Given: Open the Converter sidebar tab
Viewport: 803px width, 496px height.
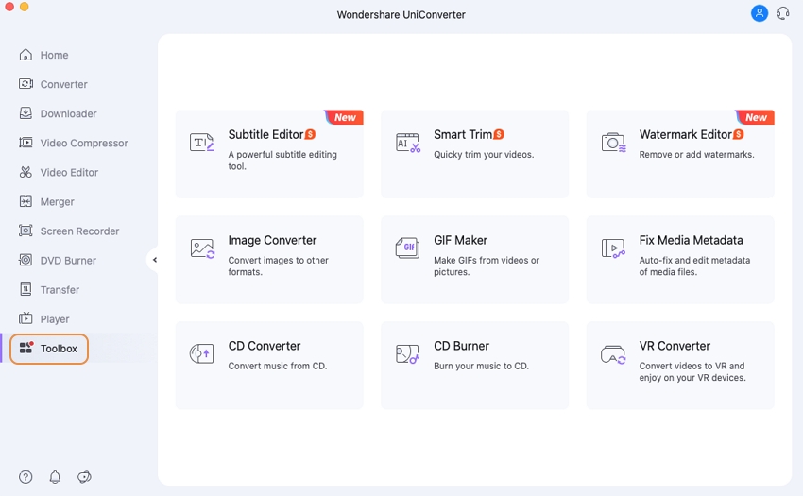Looking at the screenshot, I should [63, 84].
